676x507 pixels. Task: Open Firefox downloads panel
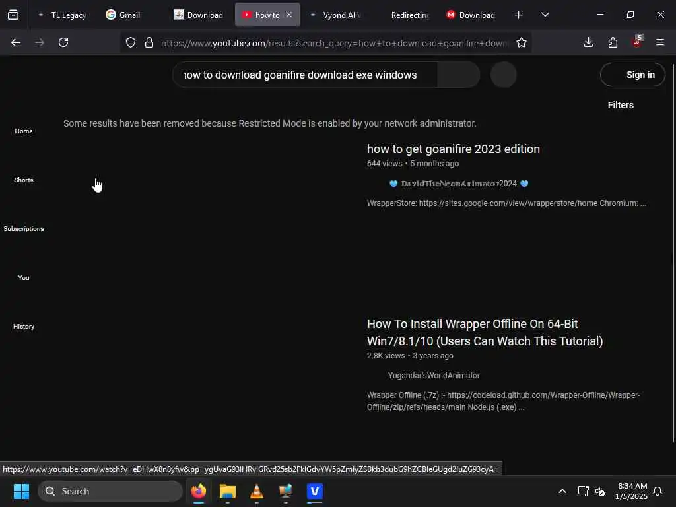pyautogui.click(x=588, y=42)
